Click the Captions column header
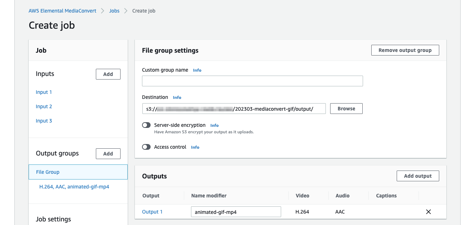475x225 pixels. click(386, 196)
